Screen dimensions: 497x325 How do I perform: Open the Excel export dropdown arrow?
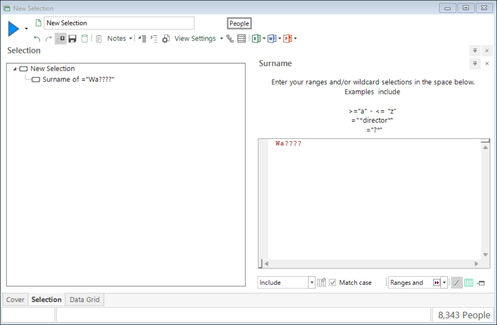tap(264, 39)
